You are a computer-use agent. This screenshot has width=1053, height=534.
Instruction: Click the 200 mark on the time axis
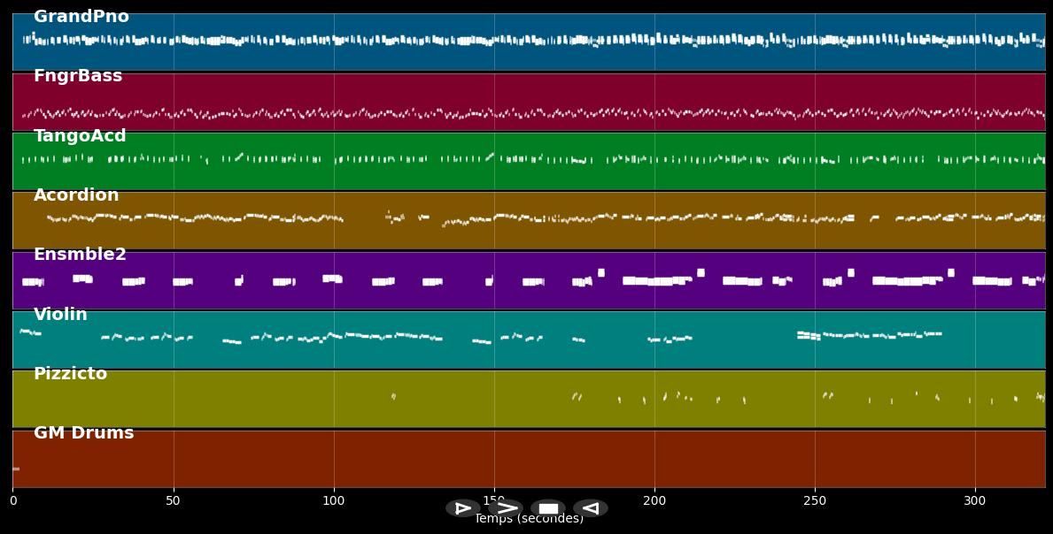coord(654,501)
